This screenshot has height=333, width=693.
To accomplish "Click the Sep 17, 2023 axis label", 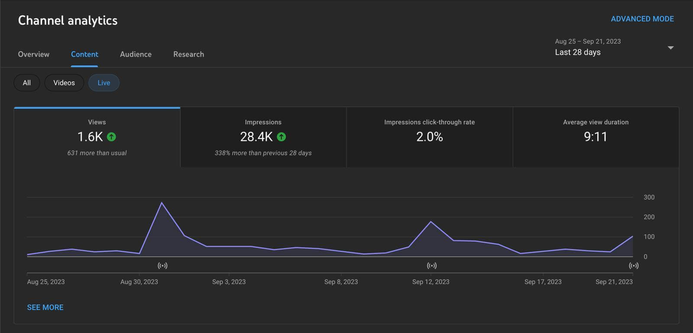I will [543, 282].
